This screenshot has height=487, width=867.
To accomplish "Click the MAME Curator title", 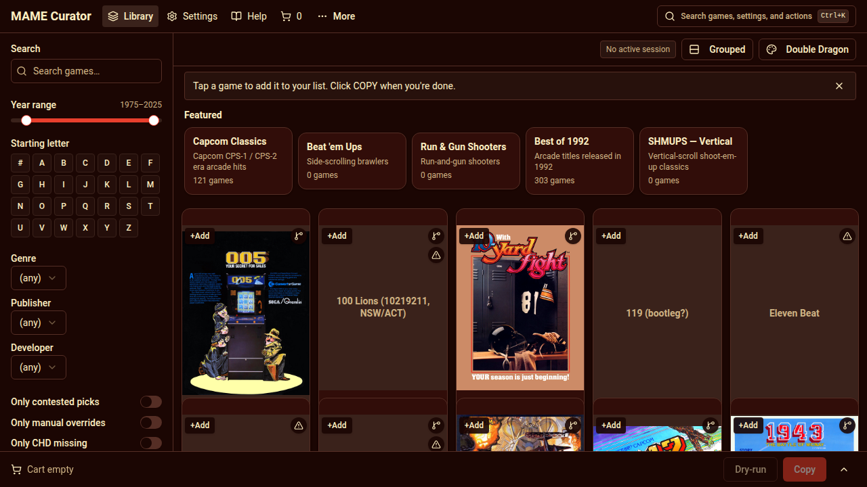I will (x=51, y=16).
